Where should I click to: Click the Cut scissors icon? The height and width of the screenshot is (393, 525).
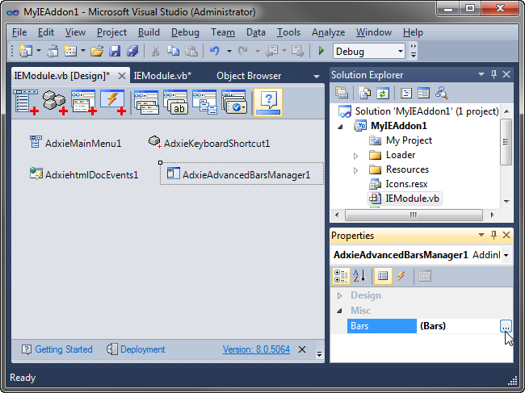pos(155,51)
